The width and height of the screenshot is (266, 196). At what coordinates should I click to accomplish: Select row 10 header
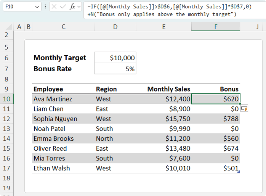pos(6,99)
